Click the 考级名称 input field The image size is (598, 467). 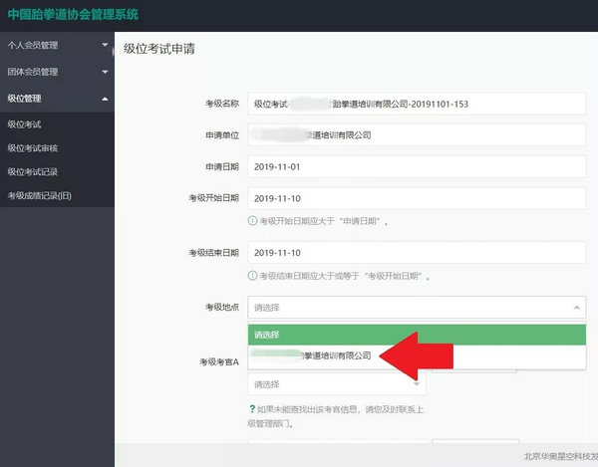(417, 104)
